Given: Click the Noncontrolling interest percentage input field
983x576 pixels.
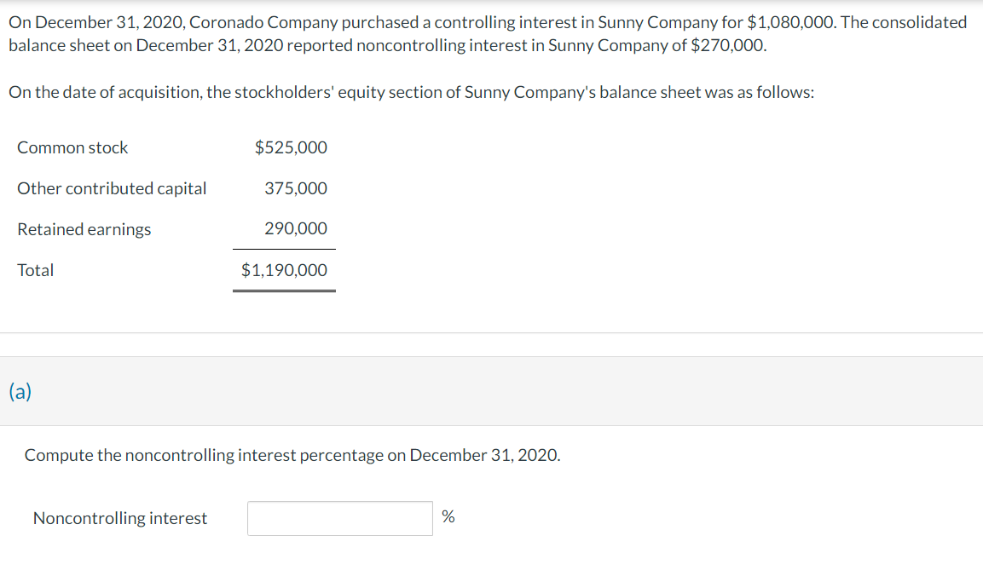Looking at the screenshot, I should click(339, 518).
